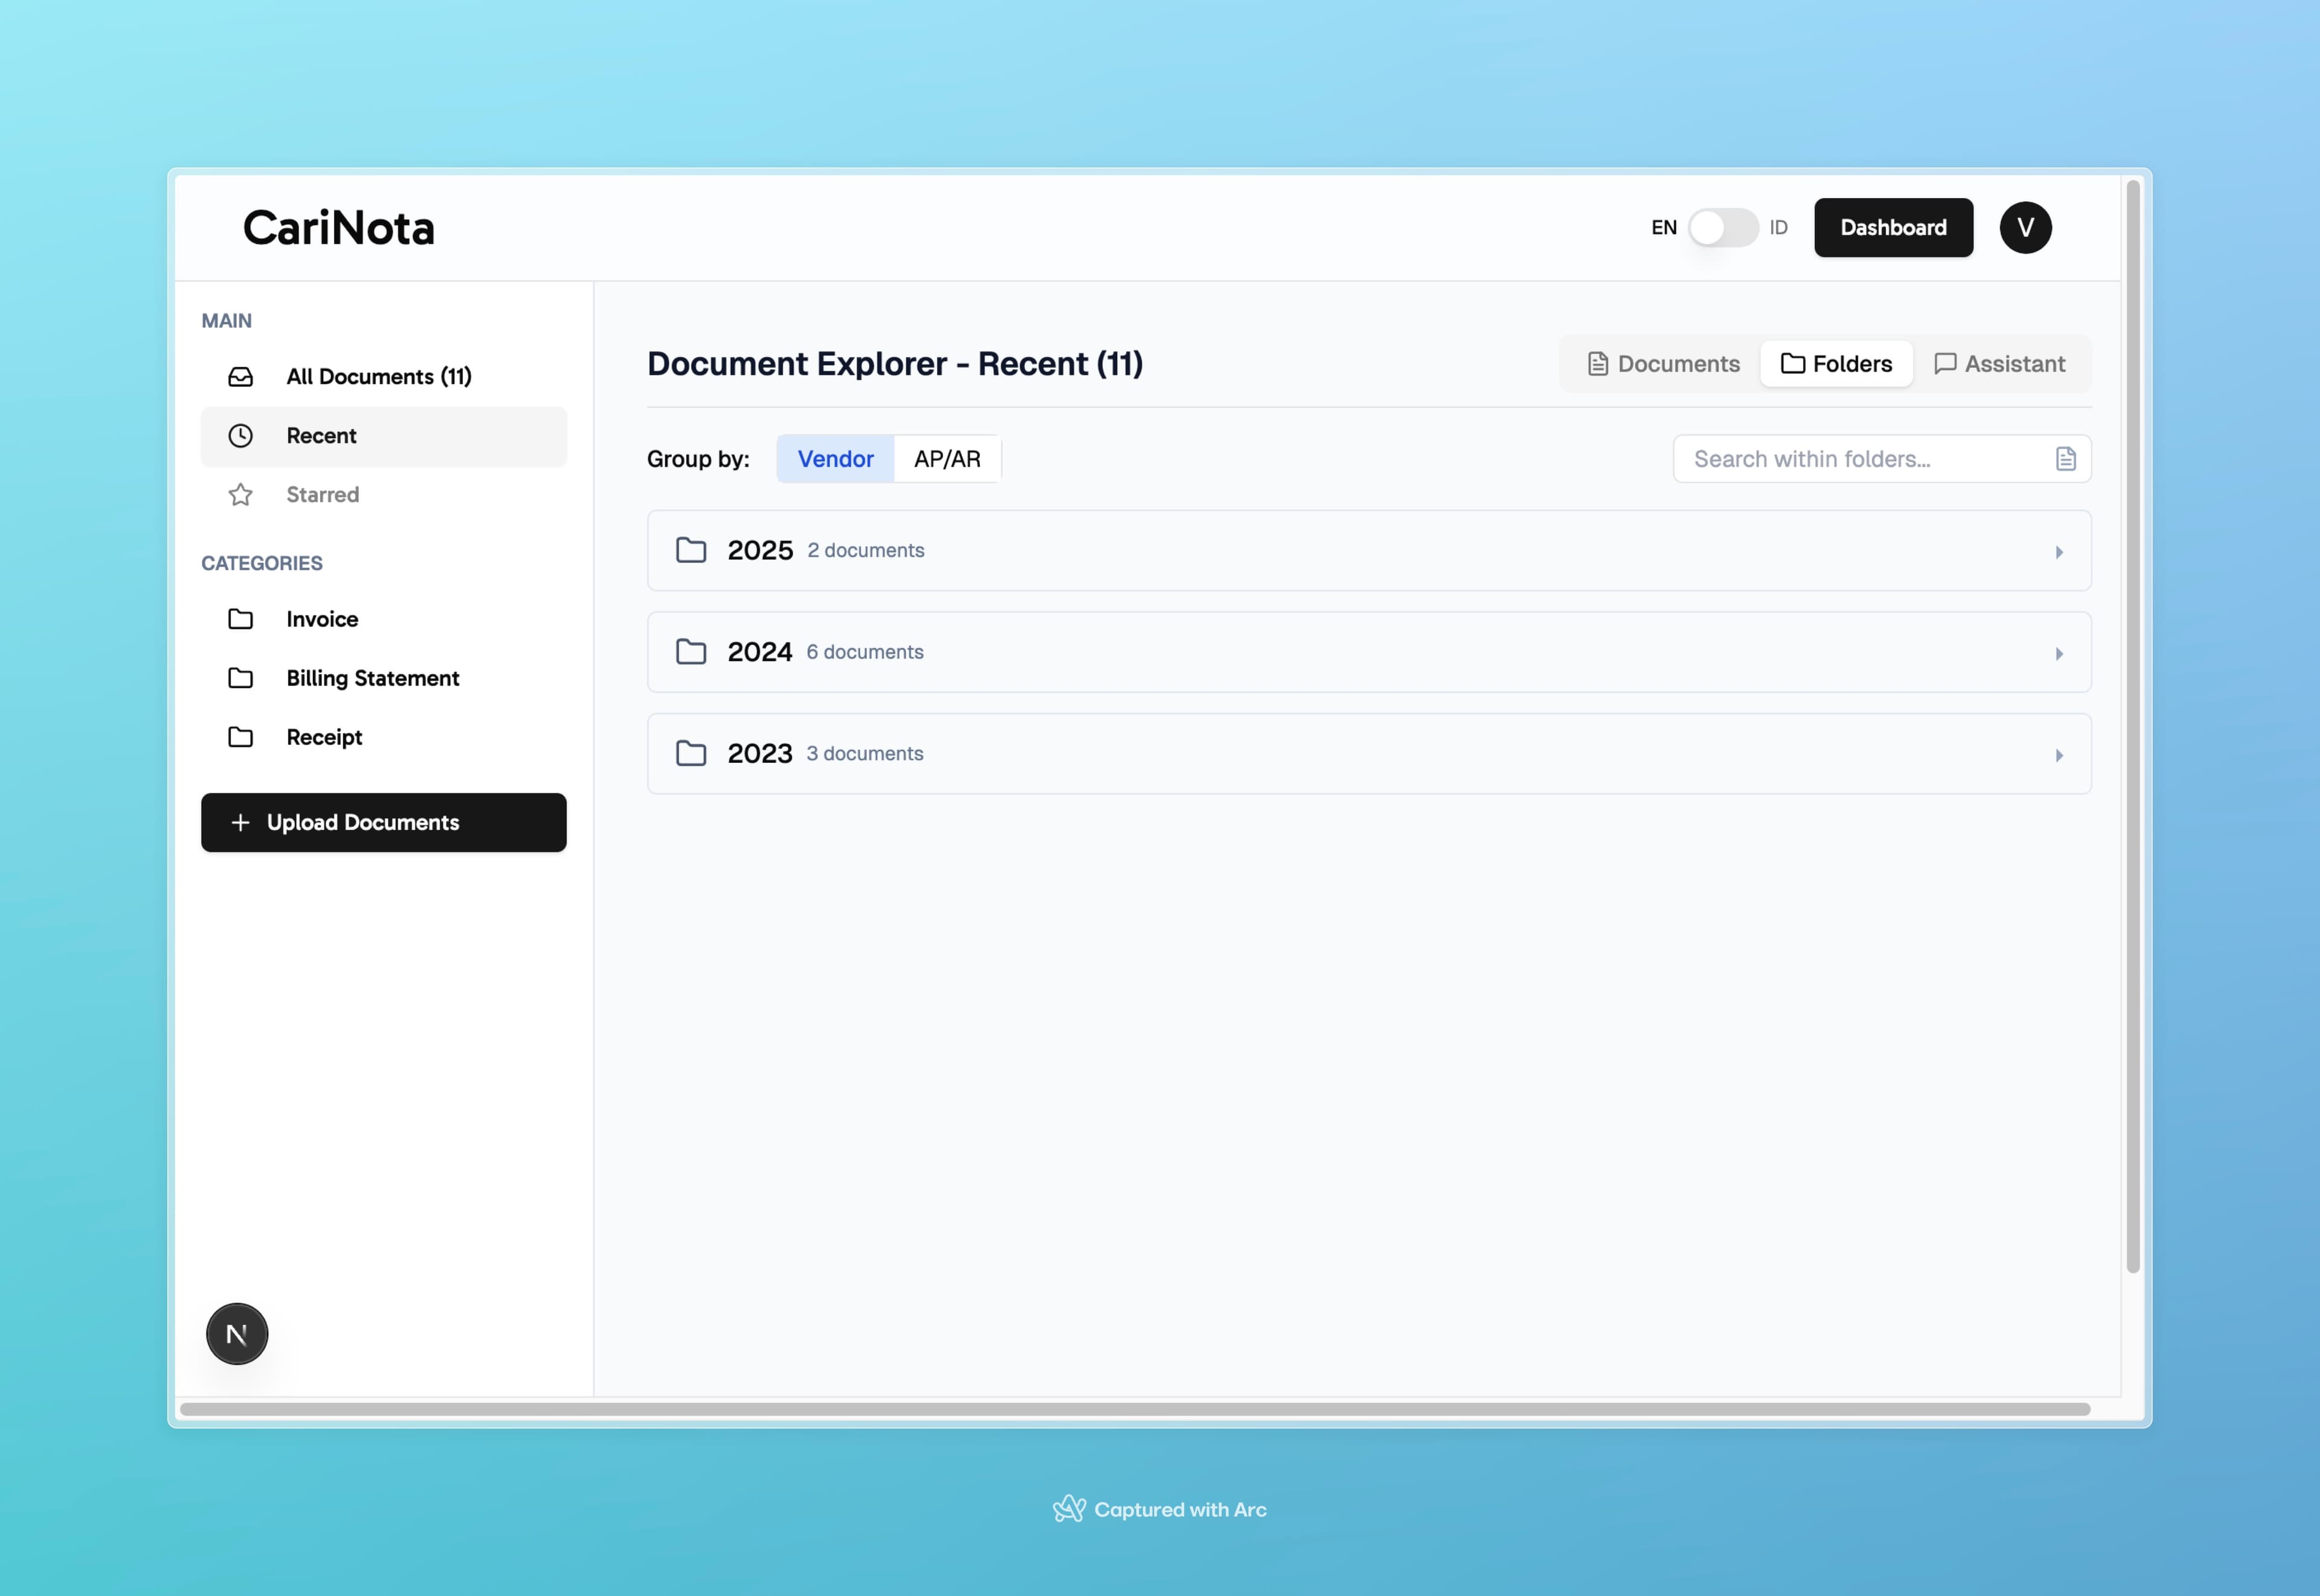Click the document icon in search field
This screenshot has height=1596, width=2320.
coord(2065,459)
